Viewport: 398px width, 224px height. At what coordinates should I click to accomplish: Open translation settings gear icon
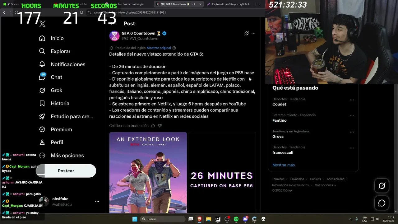tap(174, 48)
